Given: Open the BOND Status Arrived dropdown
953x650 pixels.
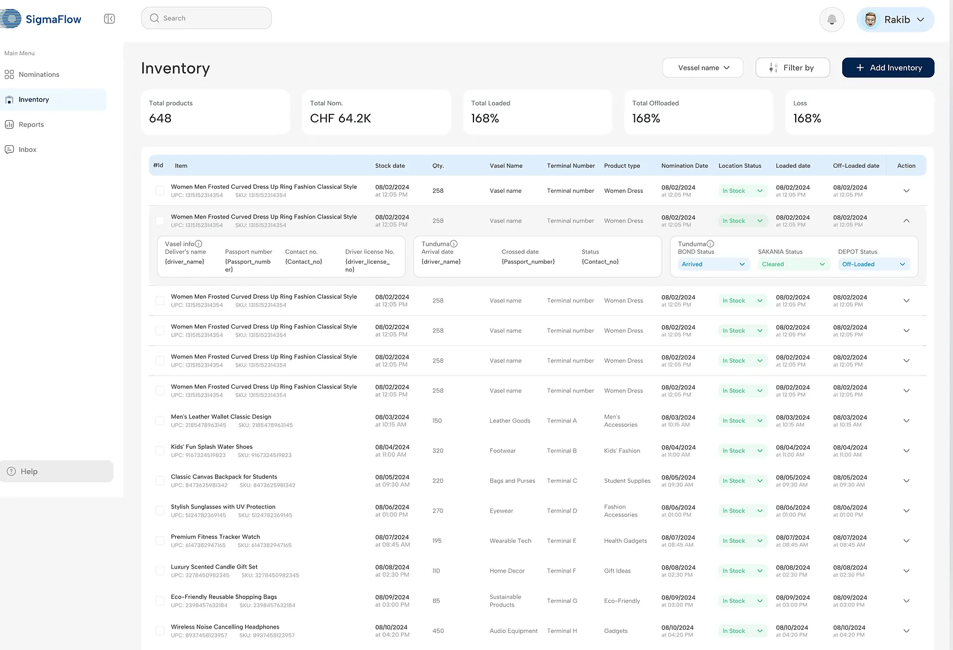Looking at the screenshot, I should (714, 264).
